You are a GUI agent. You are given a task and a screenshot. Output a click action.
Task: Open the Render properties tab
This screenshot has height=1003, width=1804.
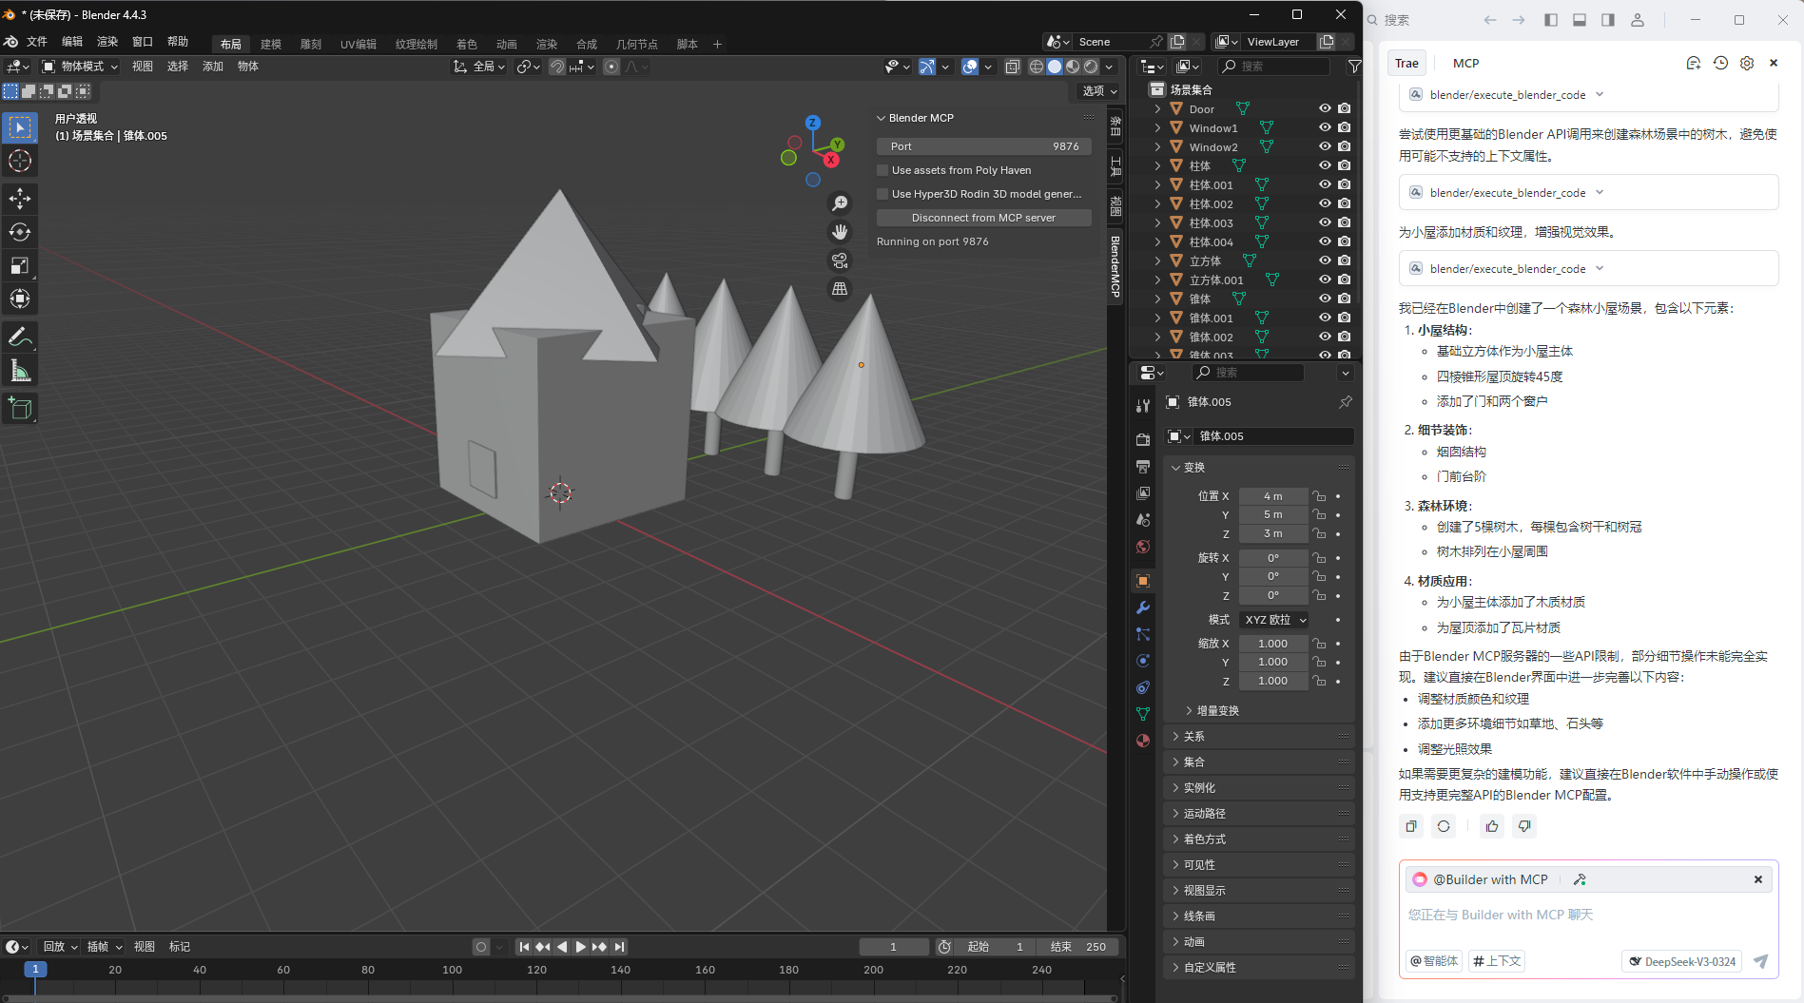click(x=1143, y=439)
